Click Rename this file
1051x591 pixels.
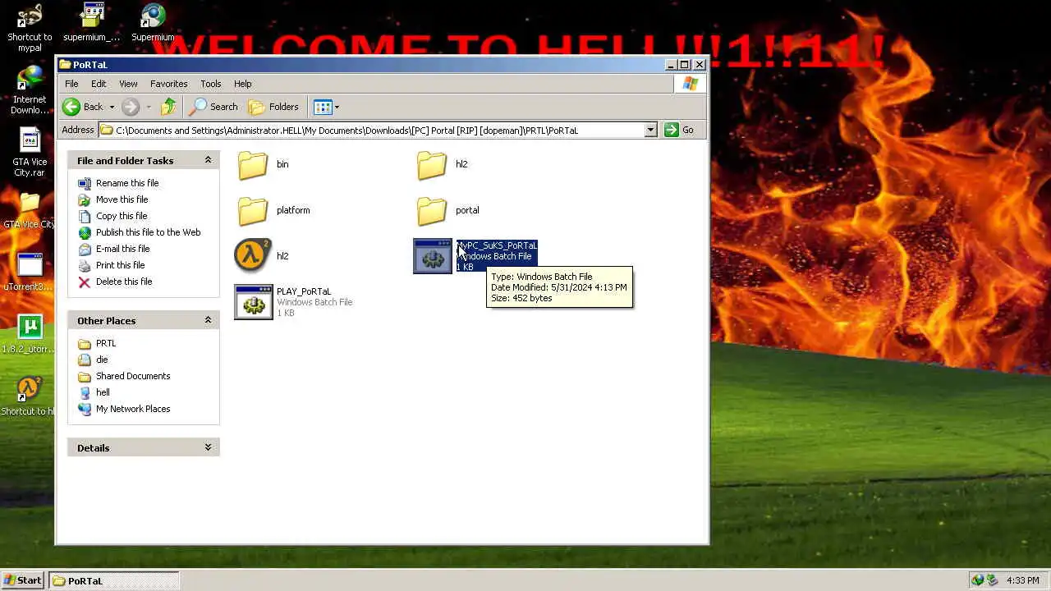[127, 183]
